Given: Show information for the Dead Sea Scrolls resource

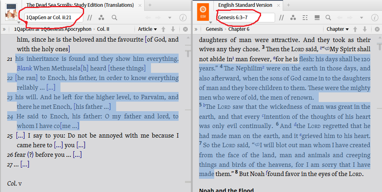Looking at the screenshot, I should [x=183, y=18].
